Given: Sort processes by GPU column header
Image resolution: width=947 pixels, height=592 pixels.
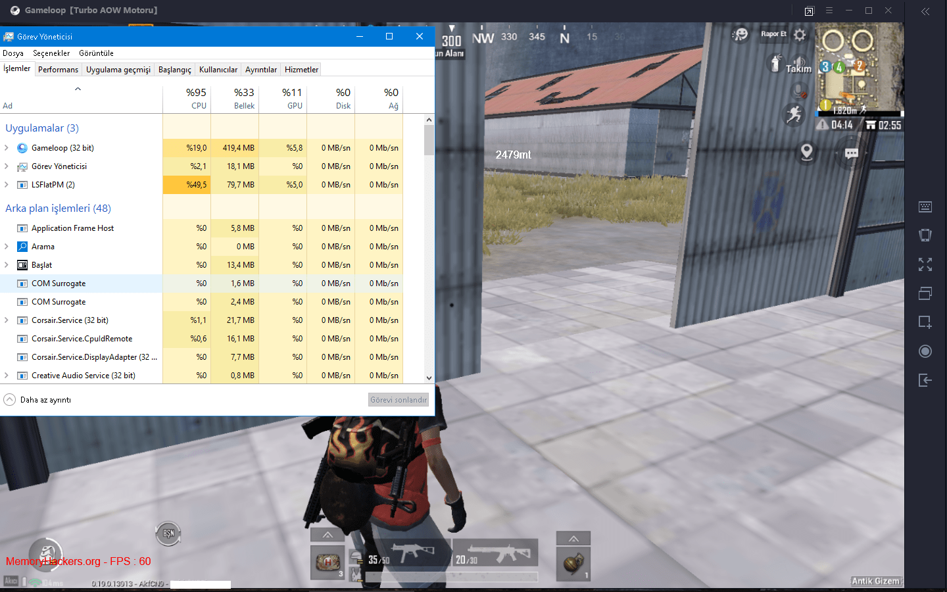Looking at the screenshot, I should [283, 97].
